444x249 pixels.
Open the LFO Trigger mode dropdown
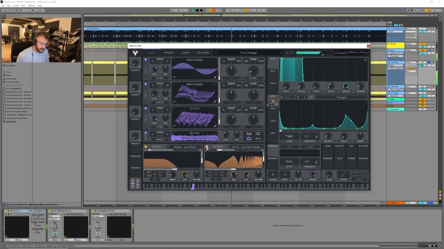coord(289,136)
